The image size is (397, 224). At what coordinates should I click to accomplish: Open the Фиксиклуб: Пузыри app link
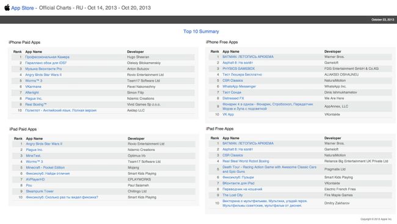pos(238,177)
